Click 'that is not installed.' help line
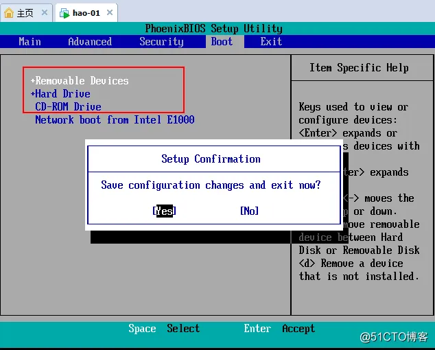The height and width of the screenshot is (350, 435). [359, 277]
